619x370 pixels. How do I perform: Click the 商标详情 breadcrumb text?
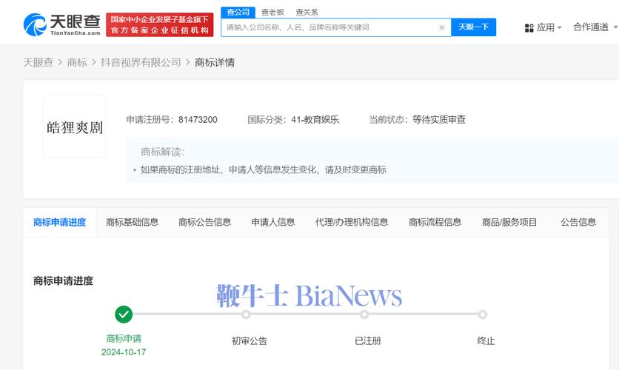(x=215, y=62)
